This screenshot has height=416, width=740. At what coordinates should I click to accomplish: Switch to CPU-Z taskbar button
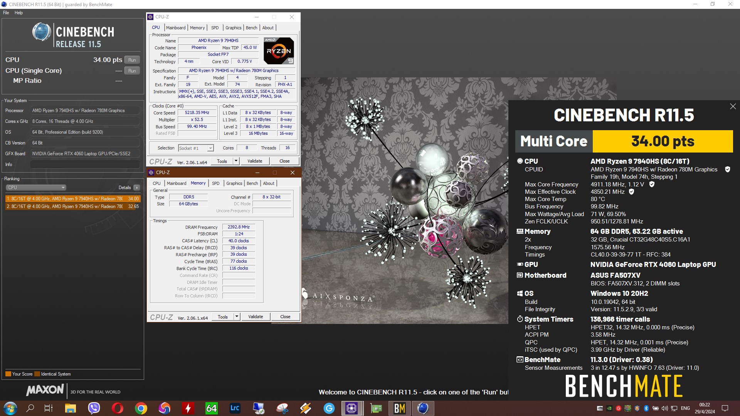(351, 408)
